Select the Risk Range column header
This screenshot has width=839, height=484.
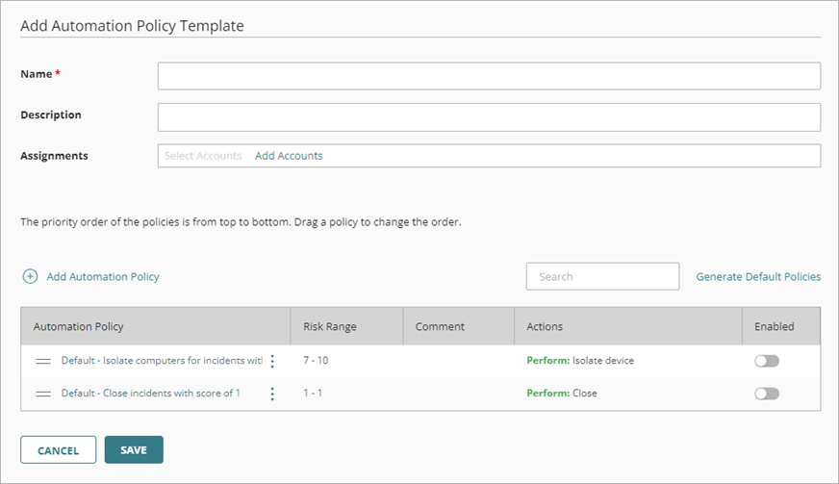tap(330, 327)
